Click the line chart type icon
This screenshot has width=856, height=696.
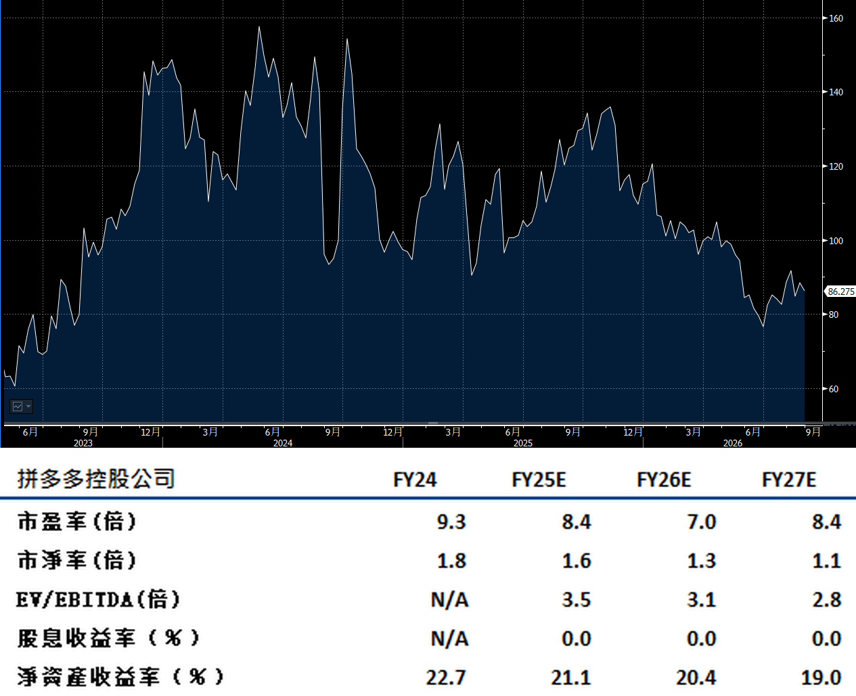pyautogui.click(x=18, y=407)
